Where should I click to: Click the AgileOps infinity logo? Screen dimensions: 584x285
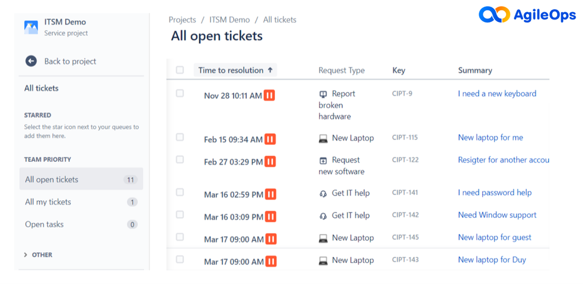coord(494,15)
